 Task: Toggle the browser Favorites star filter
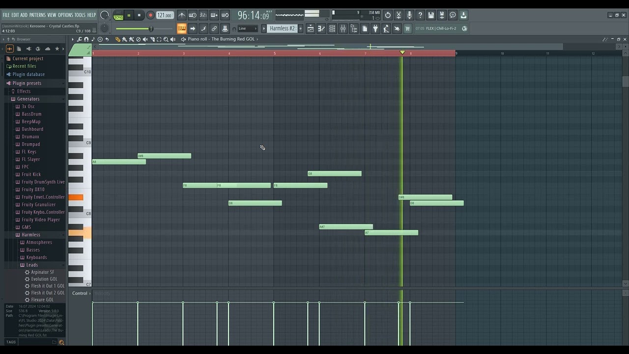tap(57, 49)
